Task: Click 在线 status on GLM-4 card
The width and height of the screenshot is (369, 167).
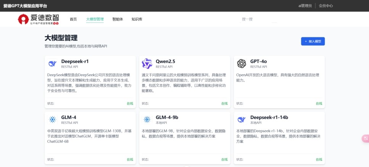Action: click(130, 159)
